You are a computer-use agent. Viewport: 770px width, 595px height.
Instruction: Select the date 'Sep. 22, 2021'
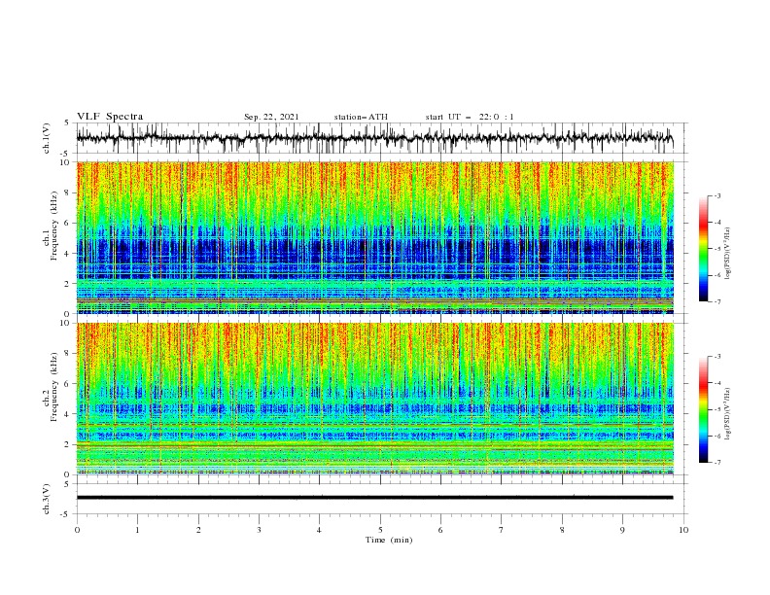click(x=271, y=117)
